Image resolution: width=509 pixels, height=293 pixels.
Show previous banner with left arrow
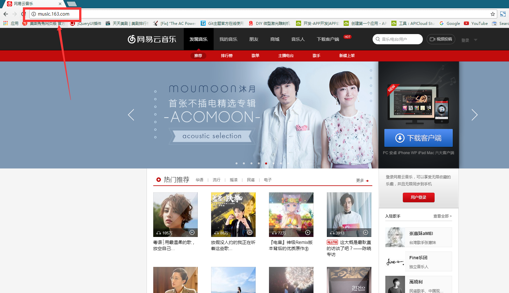(x=131, y=115)
